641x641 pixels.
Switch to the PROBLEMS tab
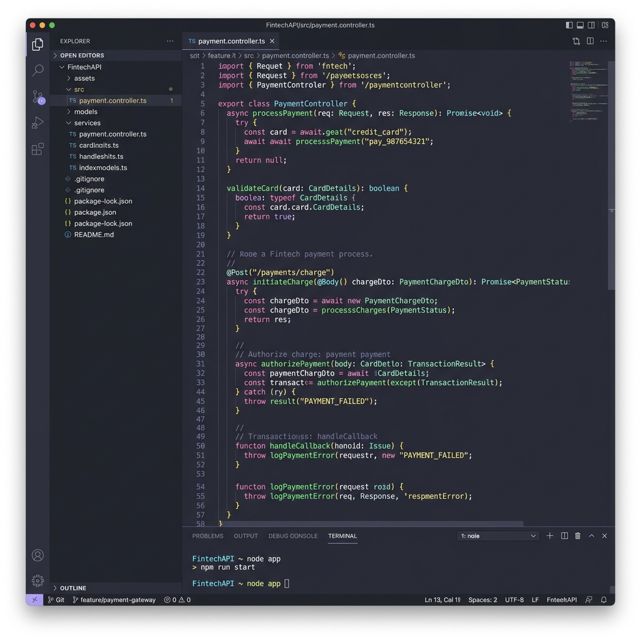[x=207, y=536]
